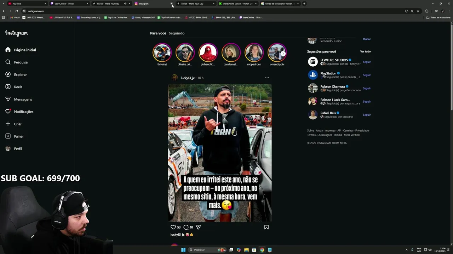Open LS Miata V2.0 bookmark
Viewport: 453px width, 254px height.
point(62,17)
